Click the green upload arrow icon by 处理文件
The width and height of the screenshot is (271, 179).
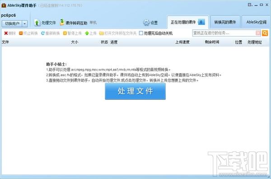pos(37,23)
